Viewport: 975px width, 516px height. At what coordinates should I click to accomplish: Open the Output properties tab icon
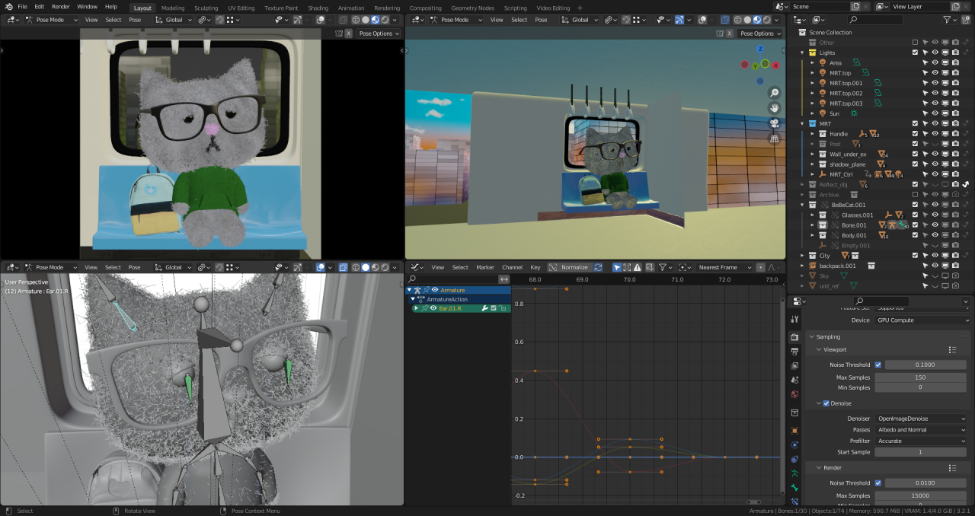794,351
